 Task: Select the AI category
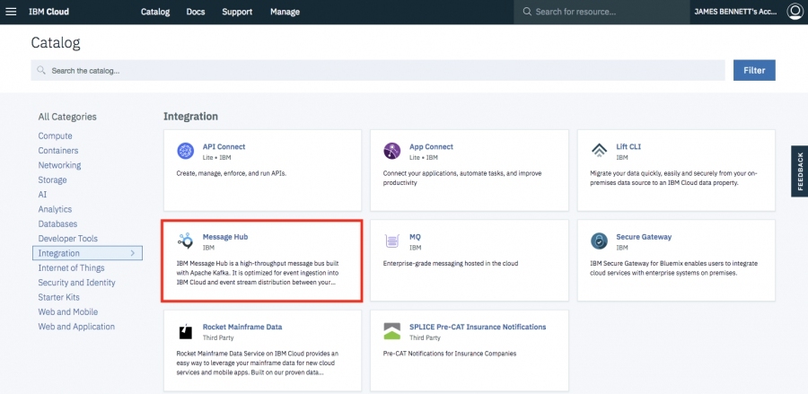(42, 195)
